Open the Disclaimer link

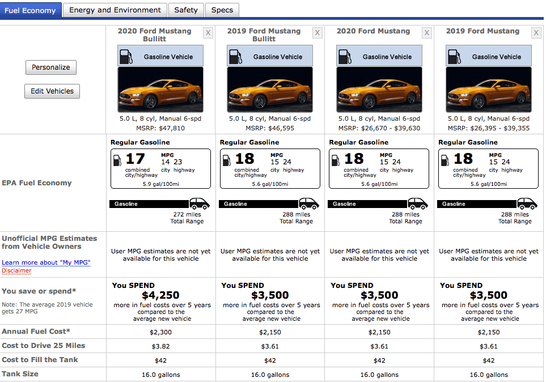tap(16, 270)
